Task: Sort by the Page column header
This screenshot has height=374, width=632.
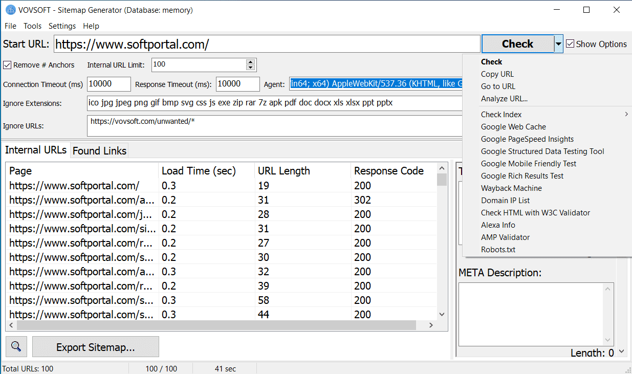Action: [82, 171]
